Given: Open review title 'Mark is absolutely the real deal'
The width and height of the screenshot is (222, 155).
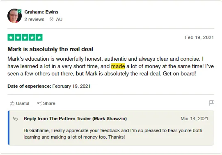Looking at the screenshot, I should 50,49.
